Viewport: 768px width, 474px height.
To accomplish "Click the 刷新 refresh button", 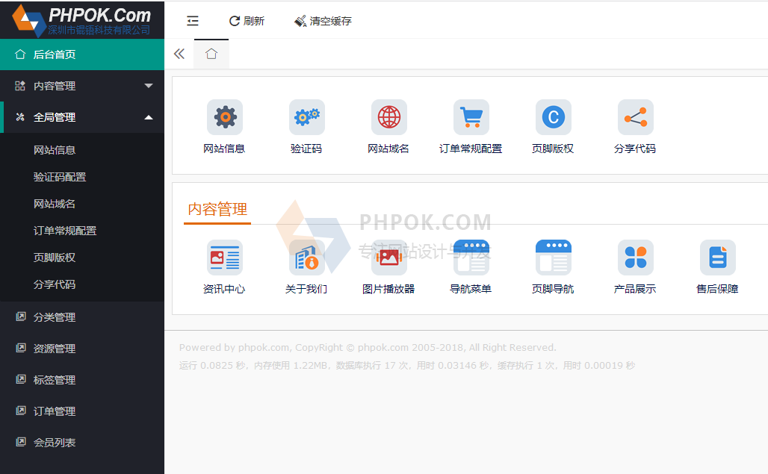I will point(247,21).
